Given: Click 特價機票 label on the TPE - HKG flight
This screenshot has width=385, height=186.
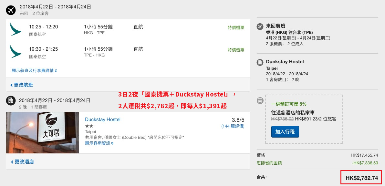Looking at the screenshot, I should (236, 50).
